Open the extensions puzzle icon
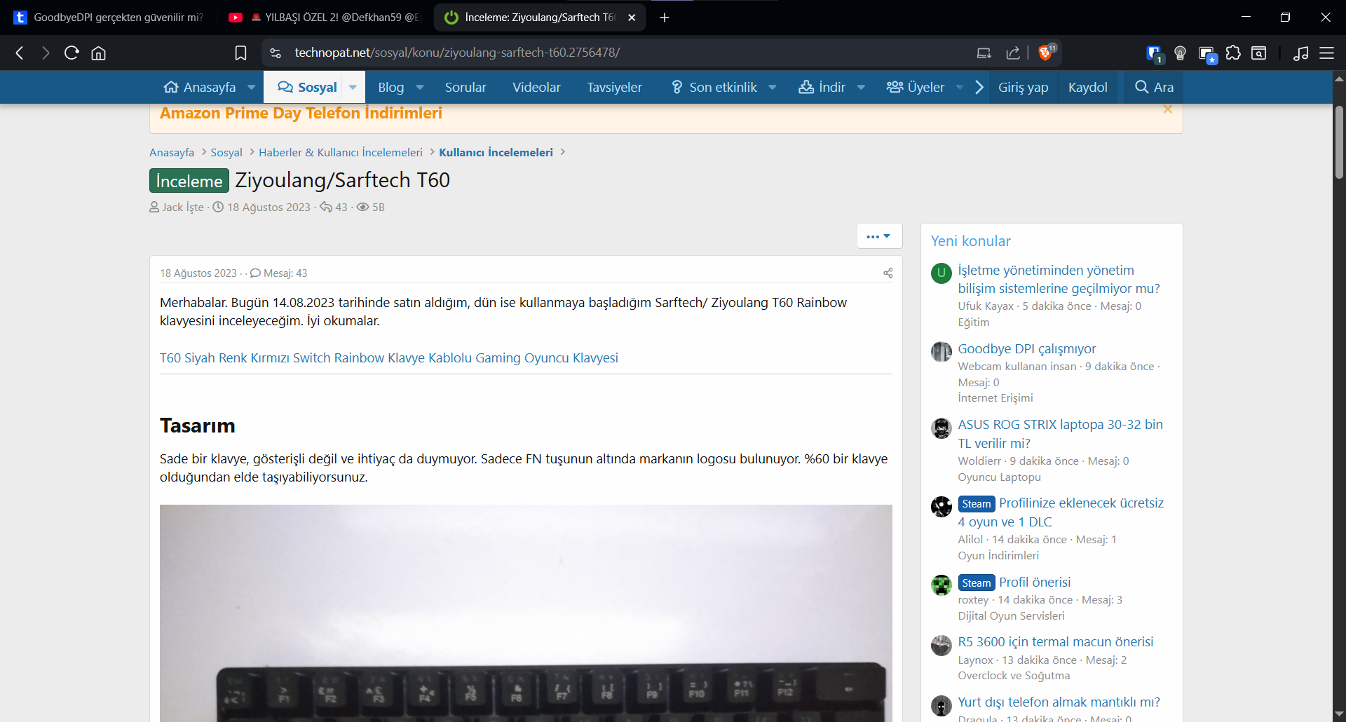The image size is (1346, 722). point(1233,53)
